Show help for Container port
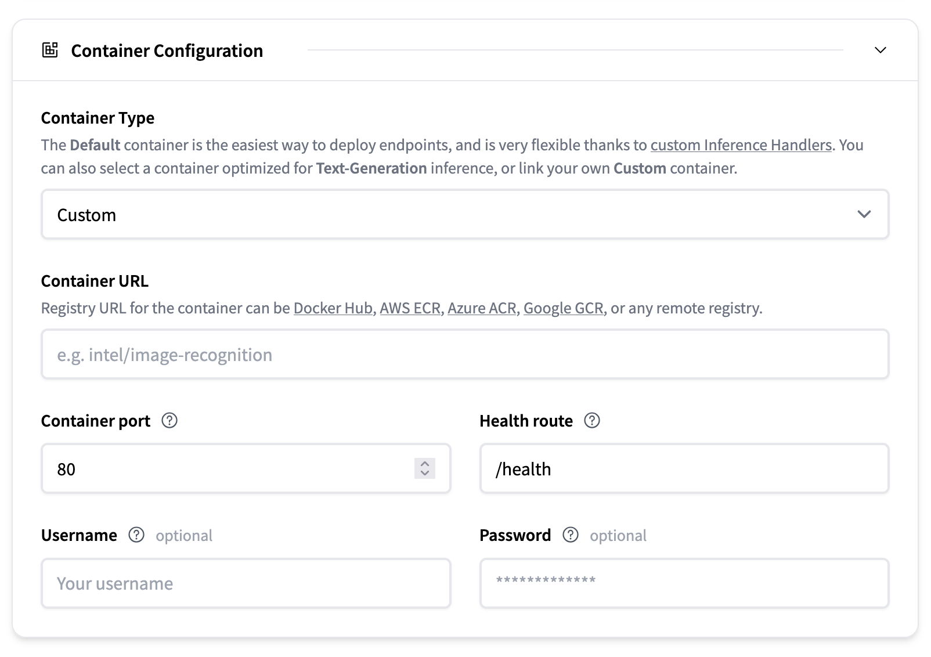931x657 pixels. pyautogui.click(x=169, y=421)
